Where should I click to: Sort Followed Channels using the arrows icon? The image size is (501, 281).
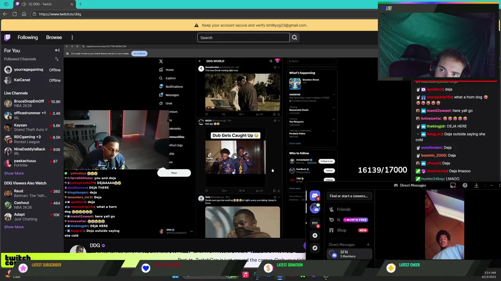(x=57, y=59)
